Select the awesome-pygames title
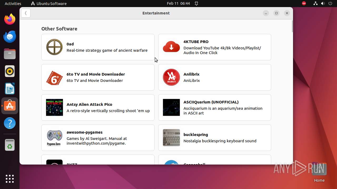This screenshot has height=189, width=337. (85, 132)
